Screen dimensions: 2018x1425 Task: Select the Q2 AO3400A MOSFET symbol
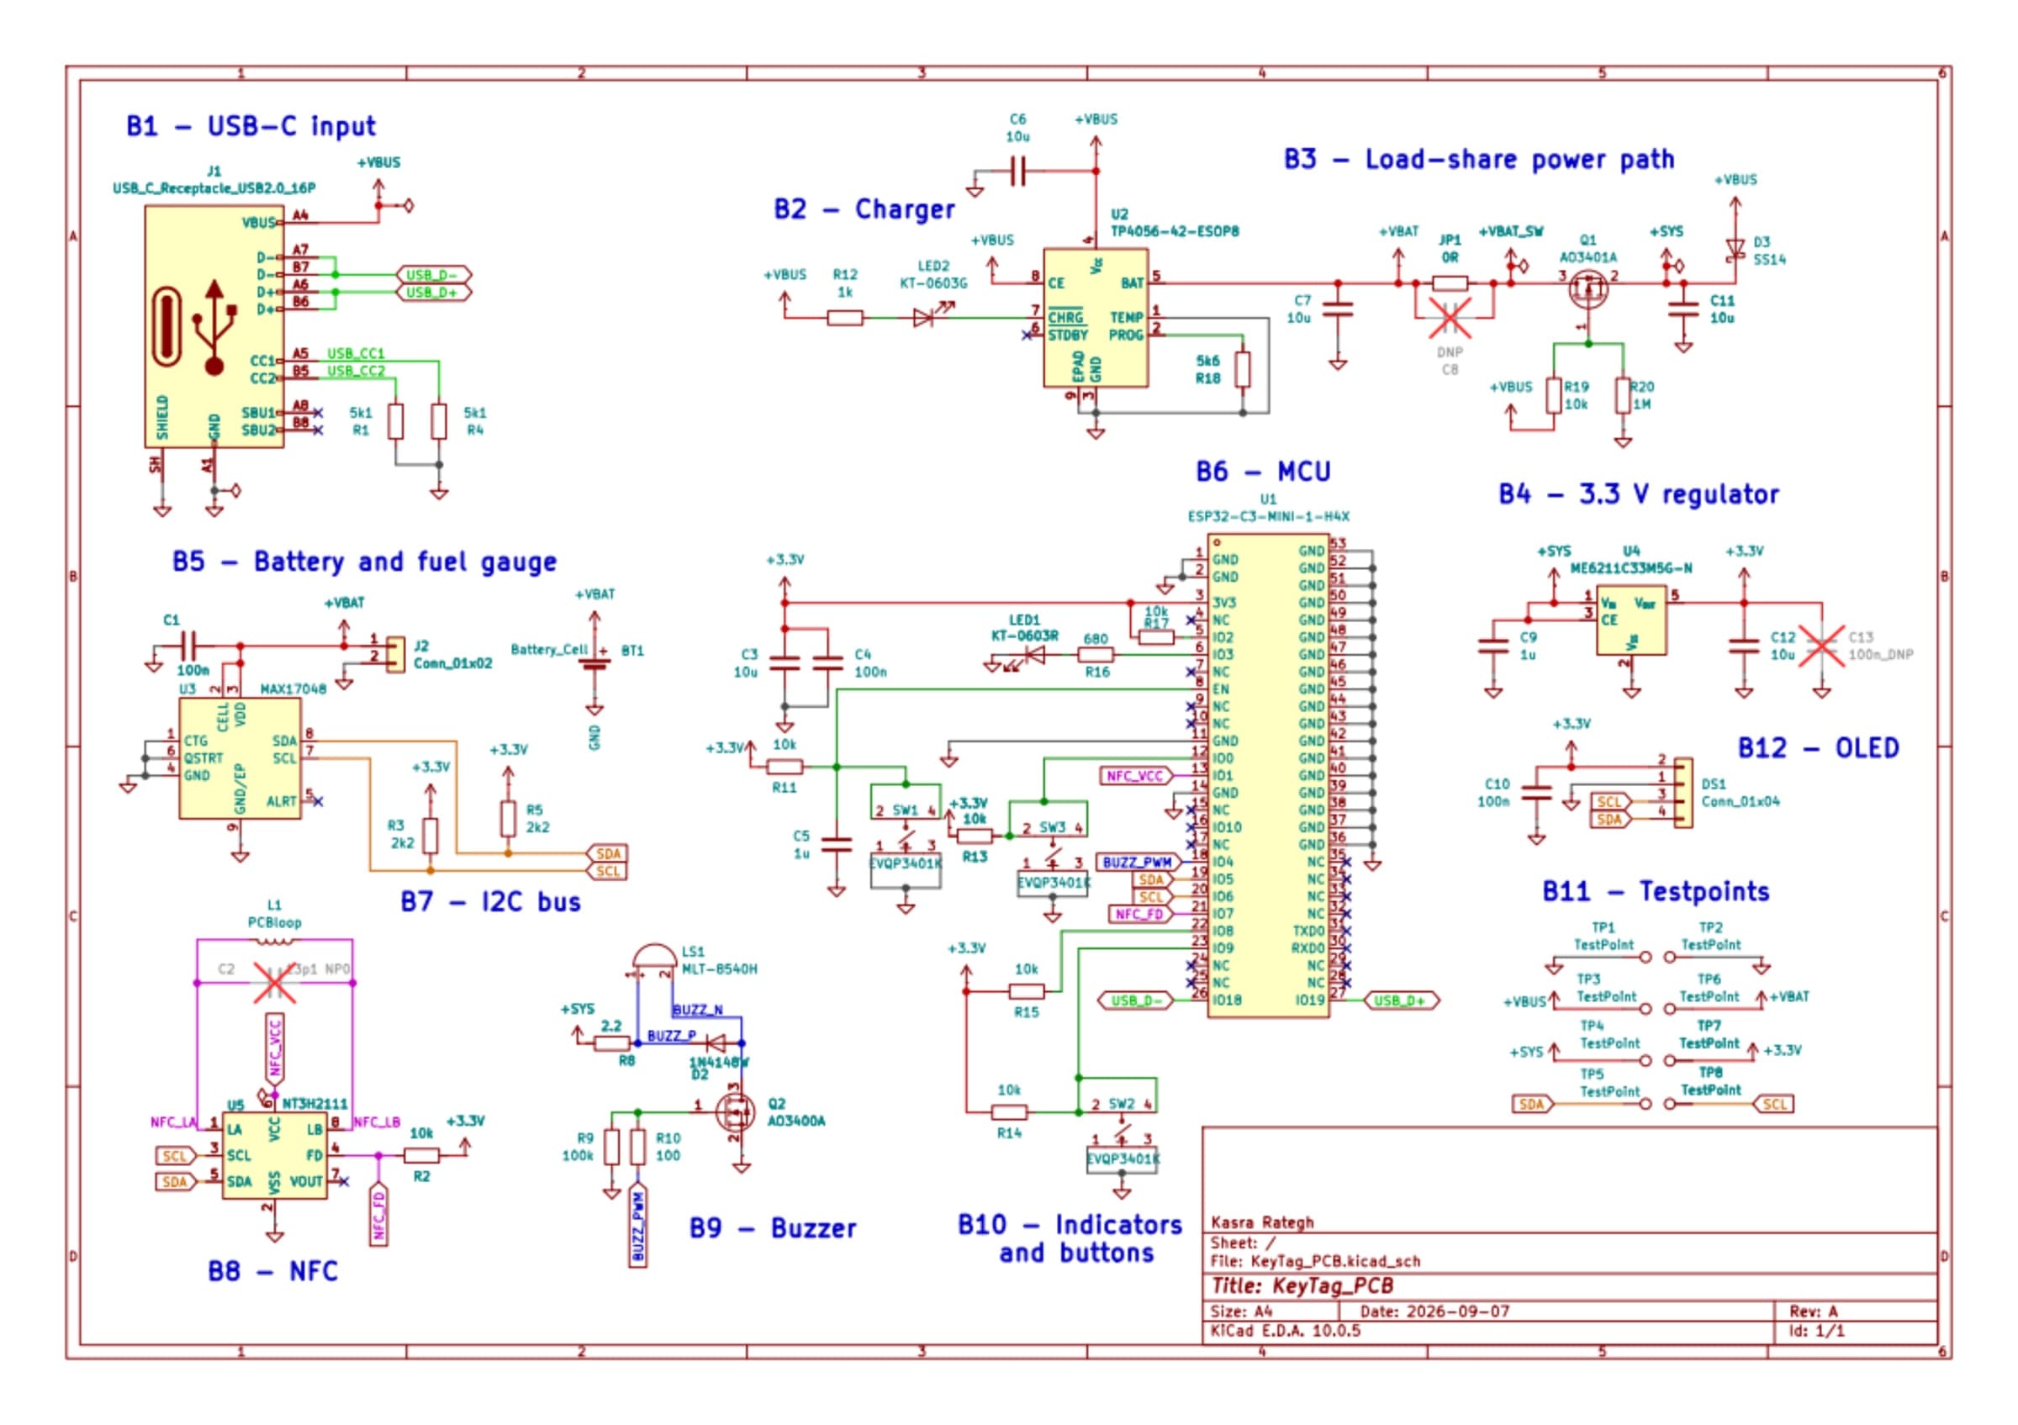point(735,1112)
